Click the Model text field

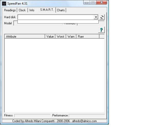click(x=38, y=23)
